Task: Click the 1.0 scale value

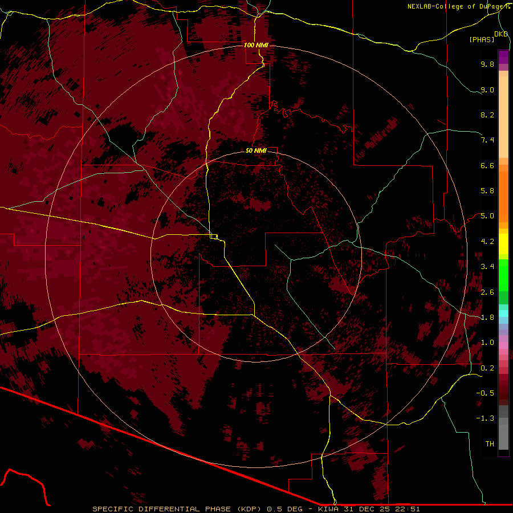Action: [x=487, y=343]
